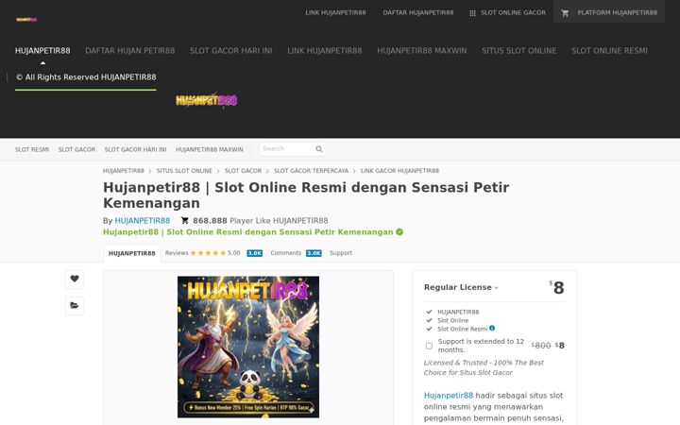The width and height of the screenshot is (680, 425).
Task: Switch to the HUJANPETIR88 item tab
Action: pyautogui.click(x=132, y=253)
